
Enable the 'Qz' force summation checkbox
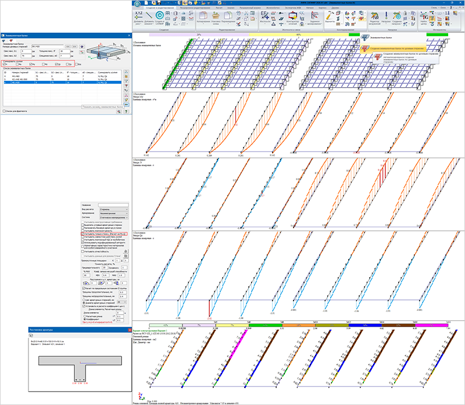[x=56, y=64]
